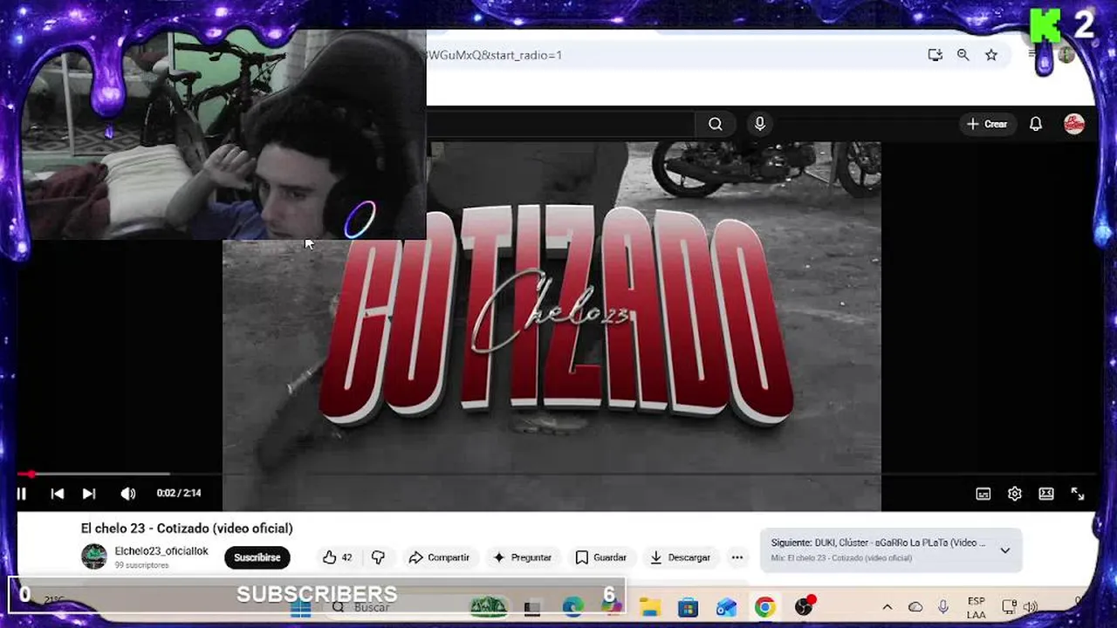
Task: Open YouTube notifications bell
Action: click(x=1036, y=124)
